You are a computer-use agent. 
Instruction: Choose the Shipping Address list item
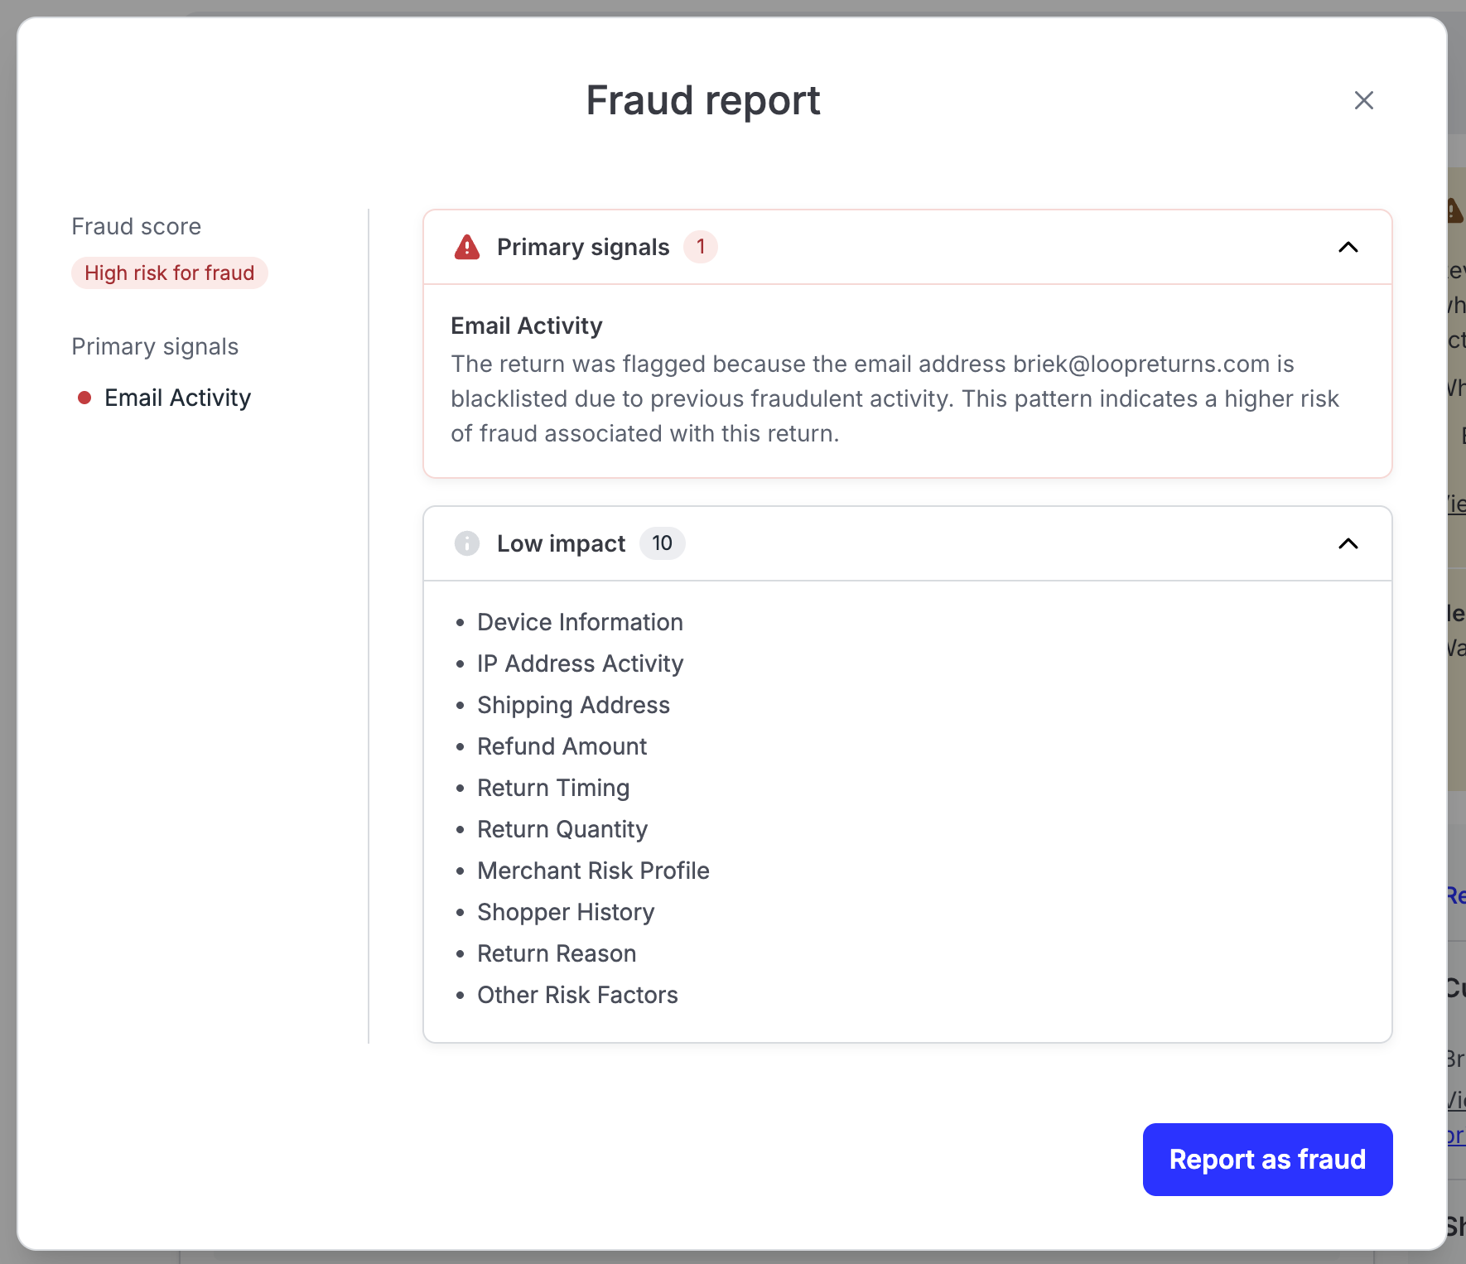click(573, 705)
